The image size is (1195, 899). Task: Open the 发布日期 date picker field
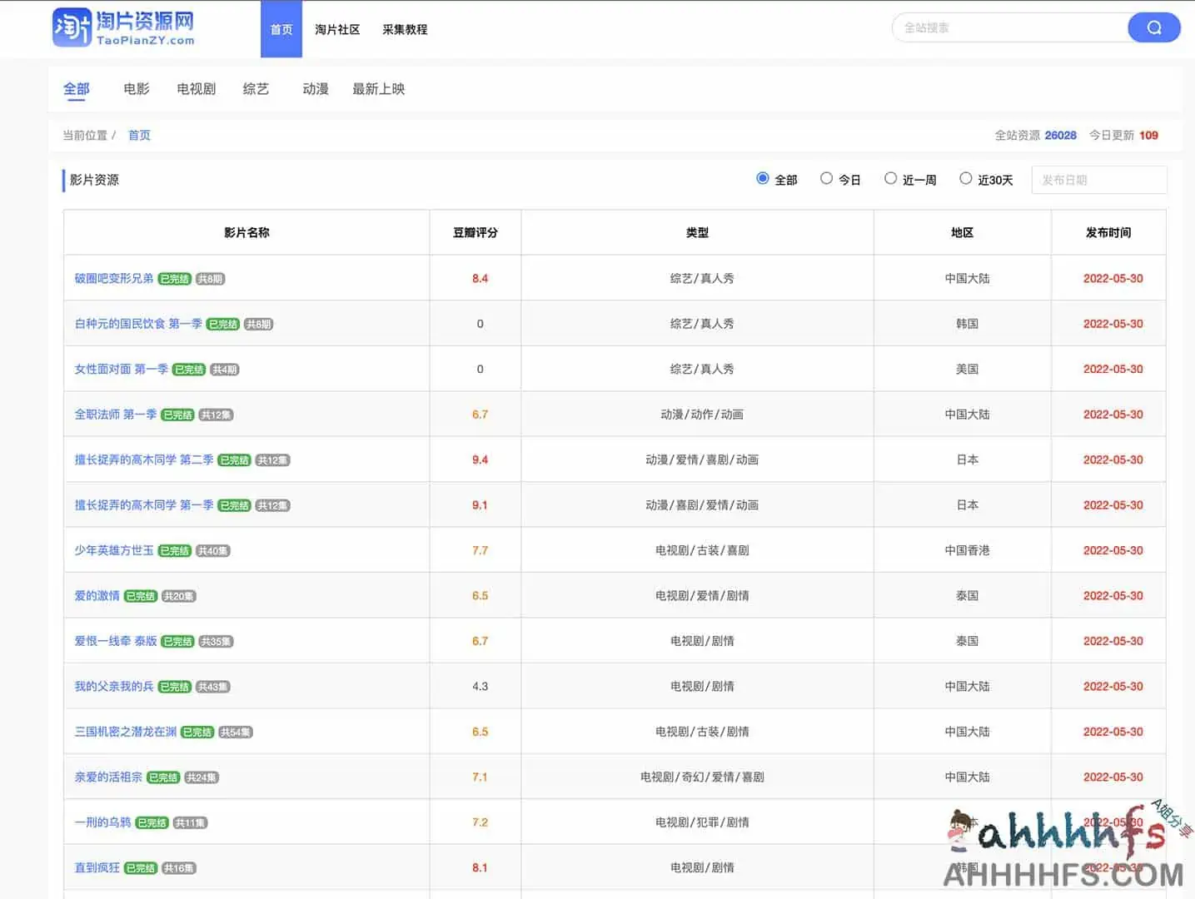click(x=1098, y=179)
